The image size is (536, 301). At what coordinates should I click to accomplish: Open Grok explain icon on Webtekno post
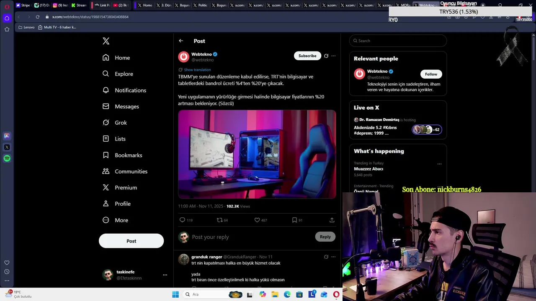(x=326, y=56)
